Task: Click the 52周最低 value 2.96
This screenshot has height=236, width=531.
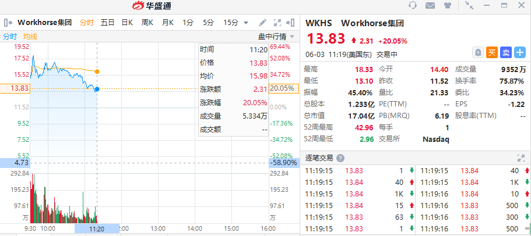Action: tap(366, 139)
